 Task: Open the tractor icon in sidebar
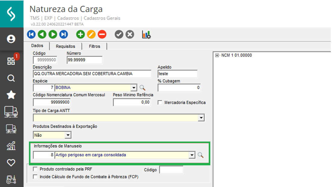pyautogui.click(x=11, y=179)
